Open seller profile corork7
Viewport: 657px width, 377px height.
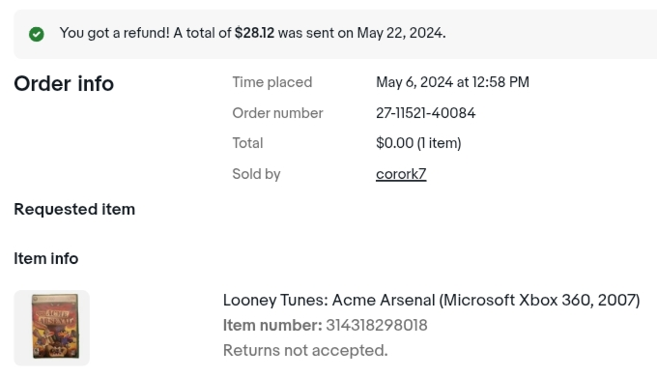(x=401, y=174)
